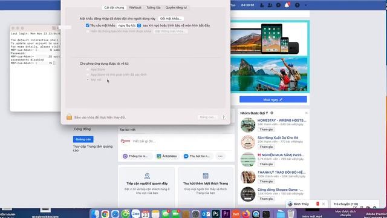Click the Apple devices ad image

pyautogui.click(x=269, y=38)
